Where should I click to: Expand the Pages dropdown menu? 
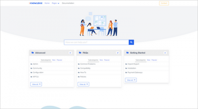pyautogui.click(x=55, y=3)
